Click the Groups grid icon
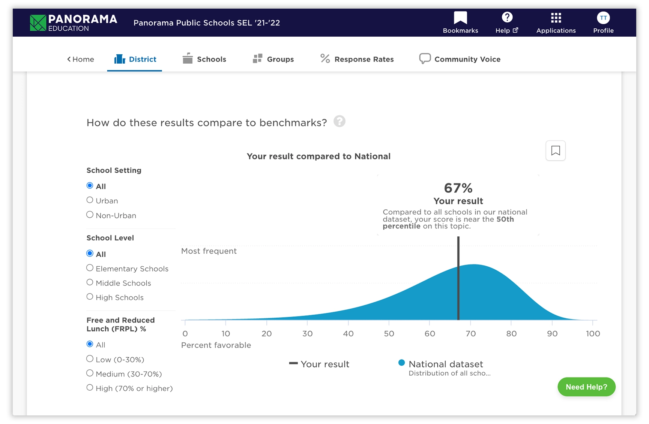 point(257,58)
